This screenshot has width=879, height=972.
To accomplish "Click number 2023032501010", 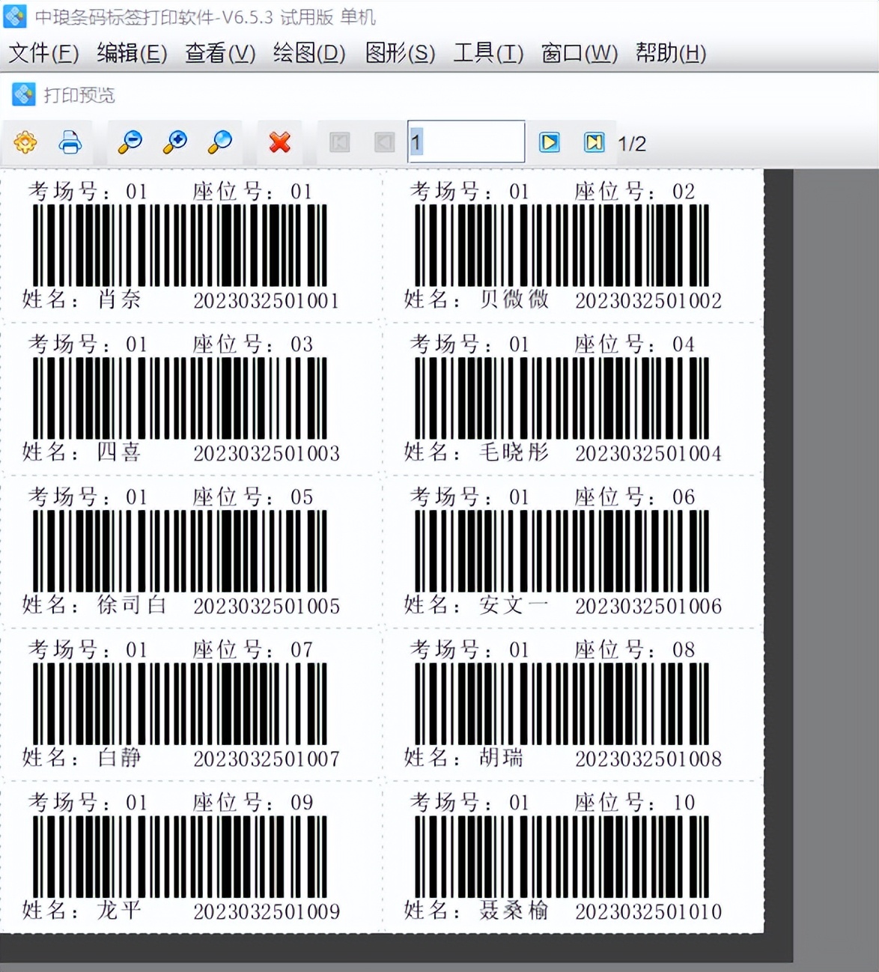I will (x=648, y=912).
